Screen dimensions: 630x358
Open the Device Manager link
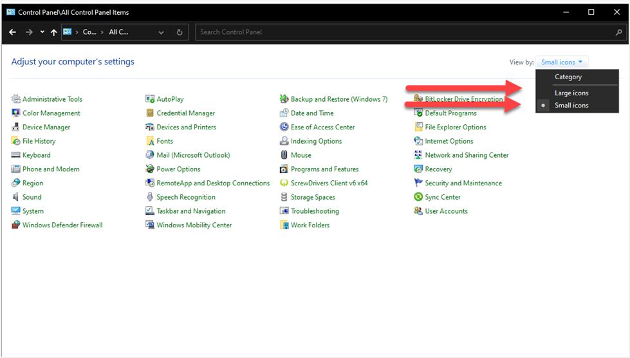click(x=46, y=127)
